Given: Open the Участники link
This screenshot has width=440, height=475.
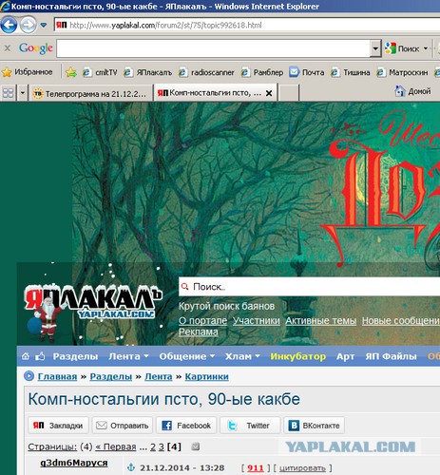Looking at the screenshot, I should 257,320.
